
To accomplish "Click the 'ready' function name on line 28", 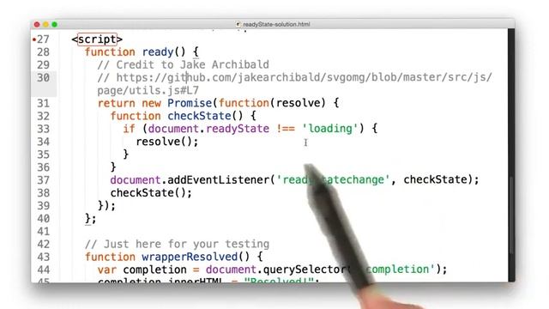I will point(158,52).
